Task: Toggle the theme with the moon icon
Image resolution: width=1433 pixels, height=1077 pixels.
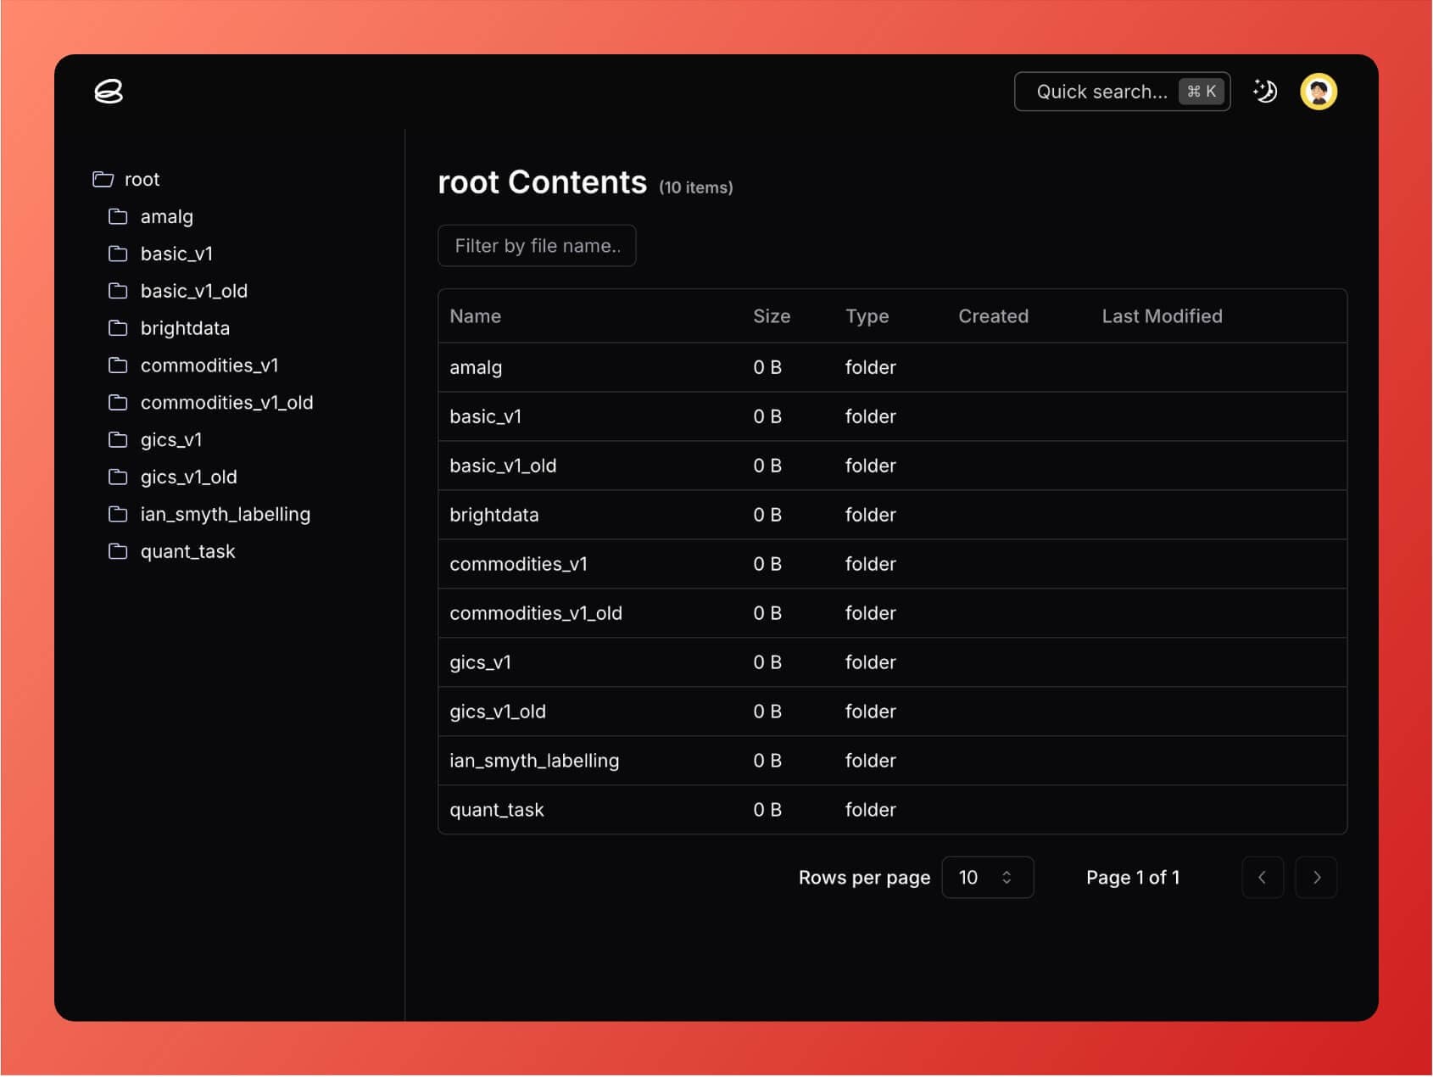Action: (x=1264, y=91)
